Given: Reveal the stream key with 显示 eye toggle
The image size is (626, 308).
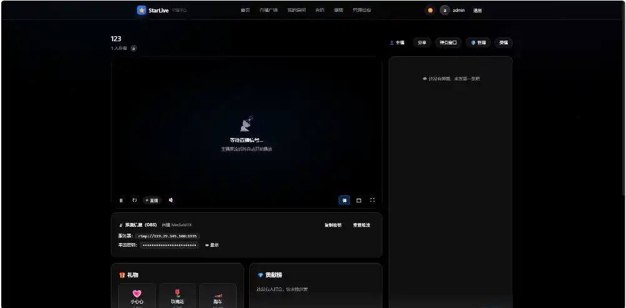Looking at the screenshot, I should pos(212,245).
